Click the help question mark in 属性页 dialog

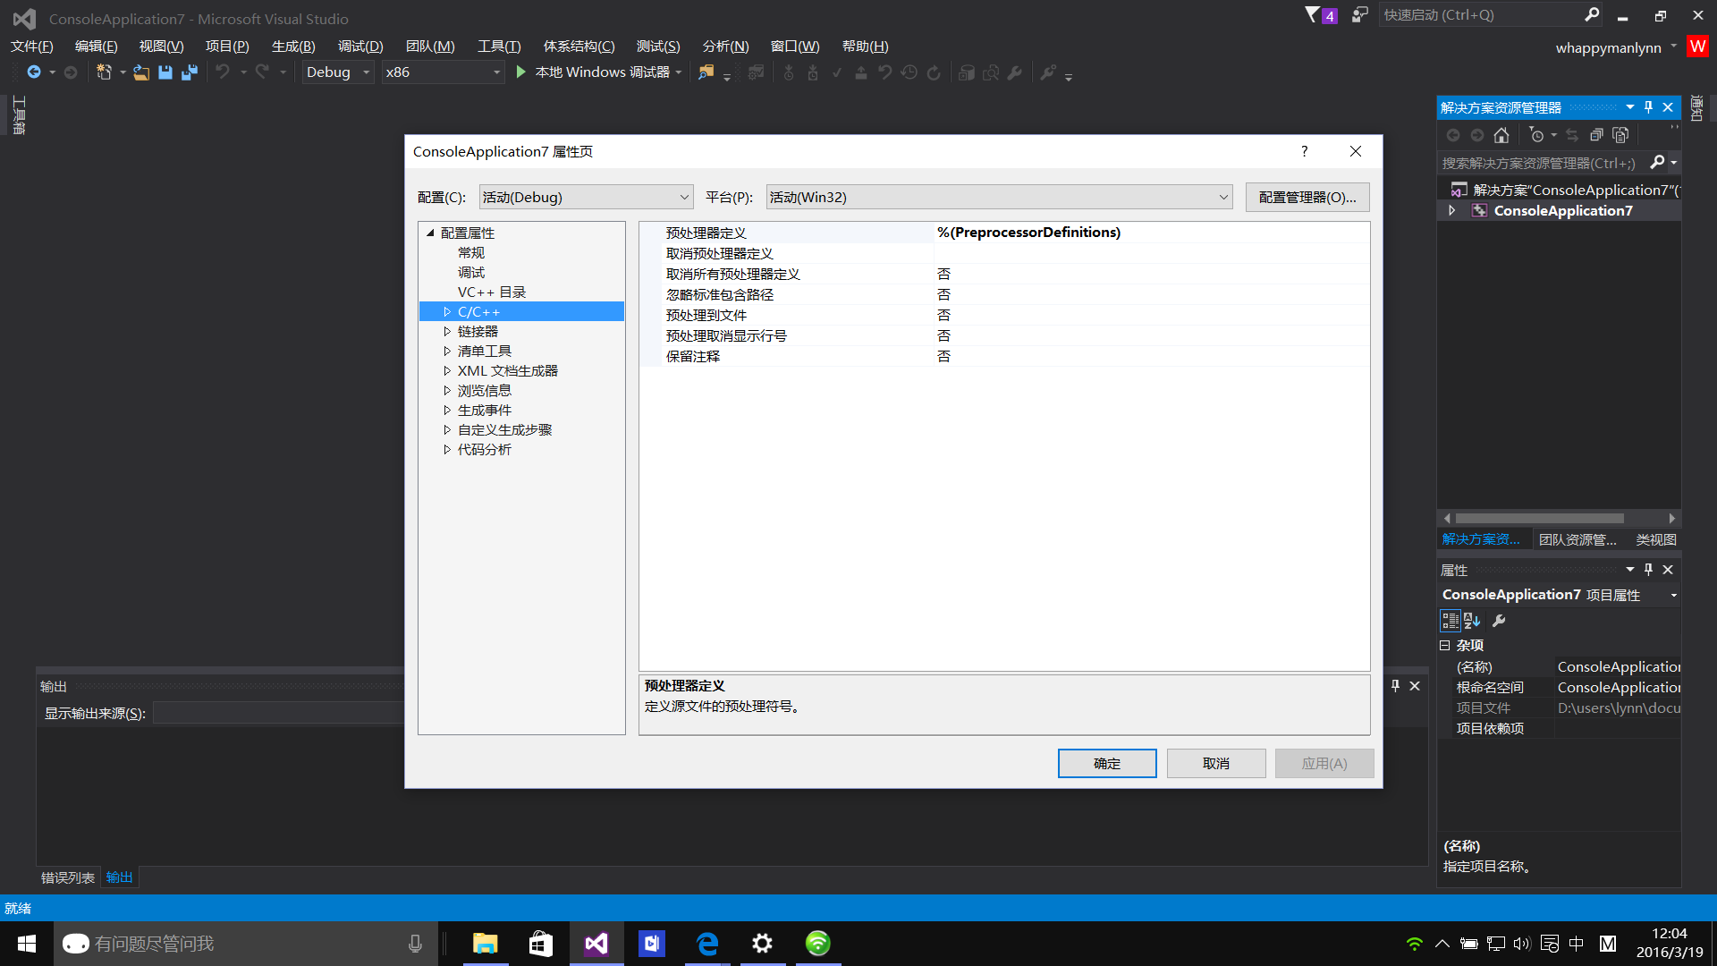(x=1305, y=151)
